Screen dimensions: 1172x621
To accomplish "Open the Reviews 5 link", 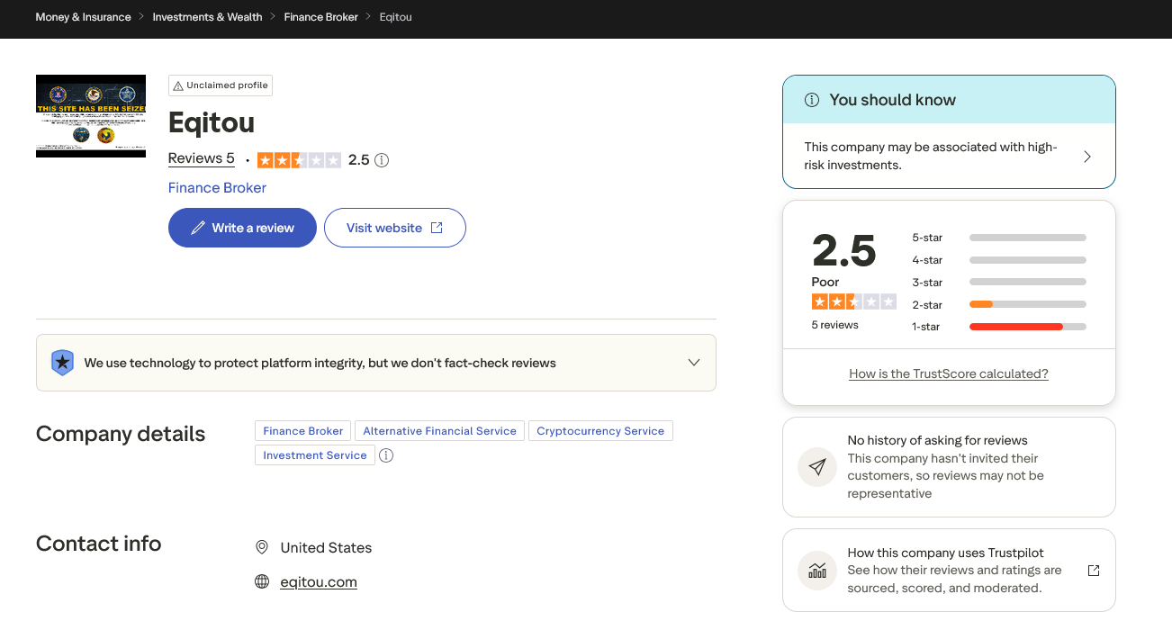I will point(202,158).
